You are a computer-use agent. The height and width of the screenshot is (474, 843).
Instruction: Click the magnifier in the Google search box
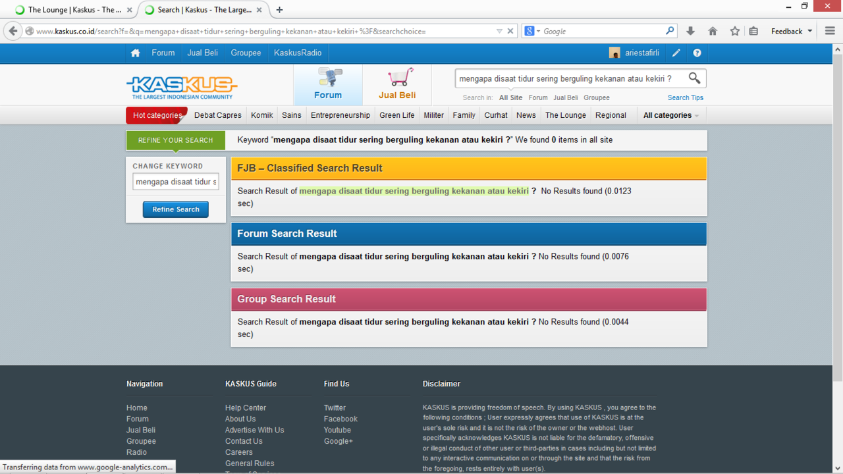[x=670, y=31]
